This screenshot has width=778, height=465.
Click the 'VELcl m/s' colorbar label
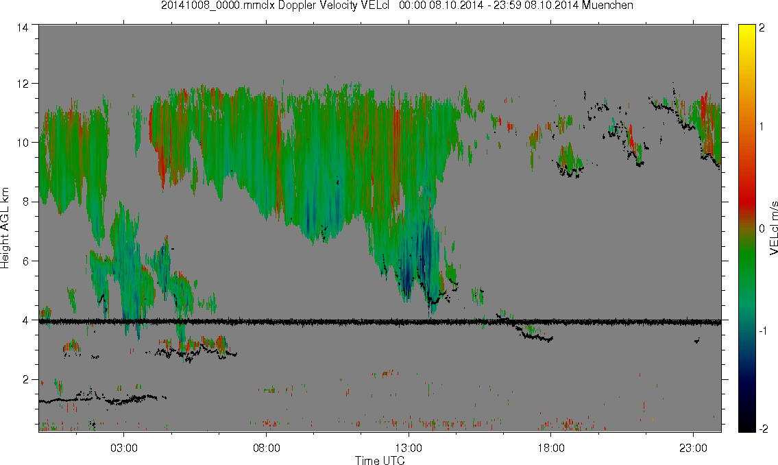tap(773, 228)
